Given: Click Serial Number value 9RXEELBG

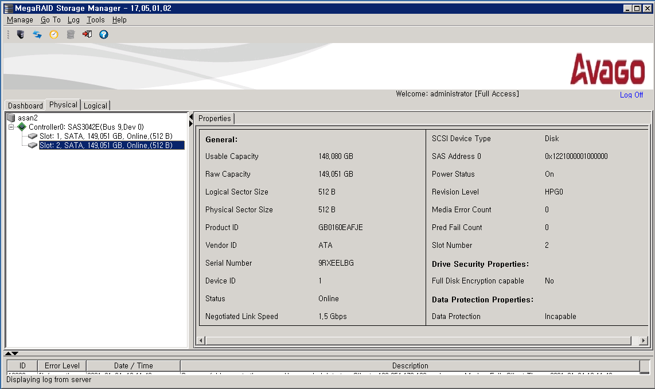Looking at the screenshot, I should (x=336, y=263).
